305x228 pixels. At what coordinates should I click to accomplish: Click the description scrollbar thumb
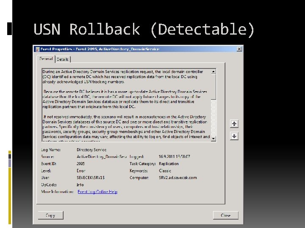(x=213, y=87)
